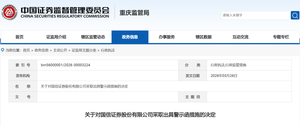300x126 pixels.
Task: Click the bold article headline below the table
Action: pyautogui.click(x=150, y=115)
